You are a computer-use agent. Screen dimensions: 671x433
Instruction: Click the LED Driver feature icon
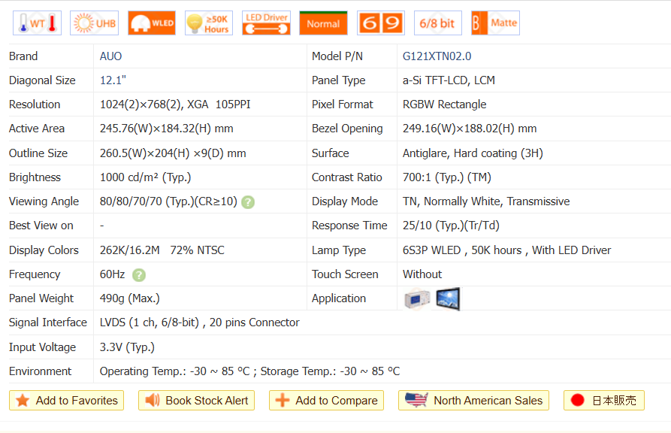[x=266, y=23]
